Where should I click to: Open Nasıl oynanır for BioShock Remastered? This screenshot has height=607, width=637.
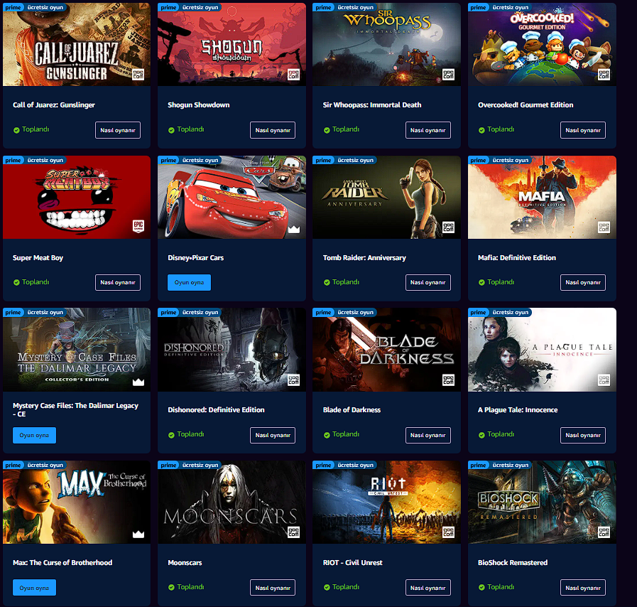pos(583,588)
